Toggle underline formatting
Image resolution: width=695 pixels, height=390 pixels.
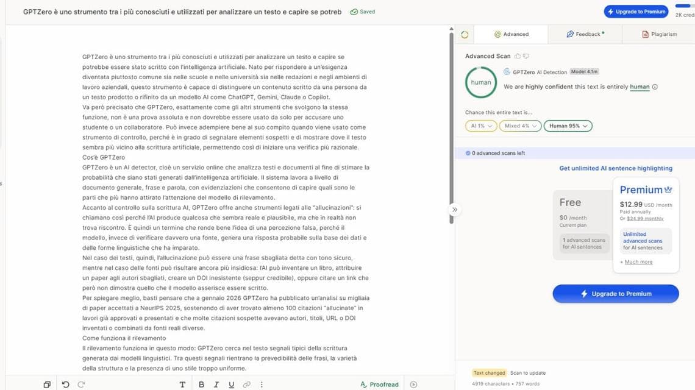point(232,385)
